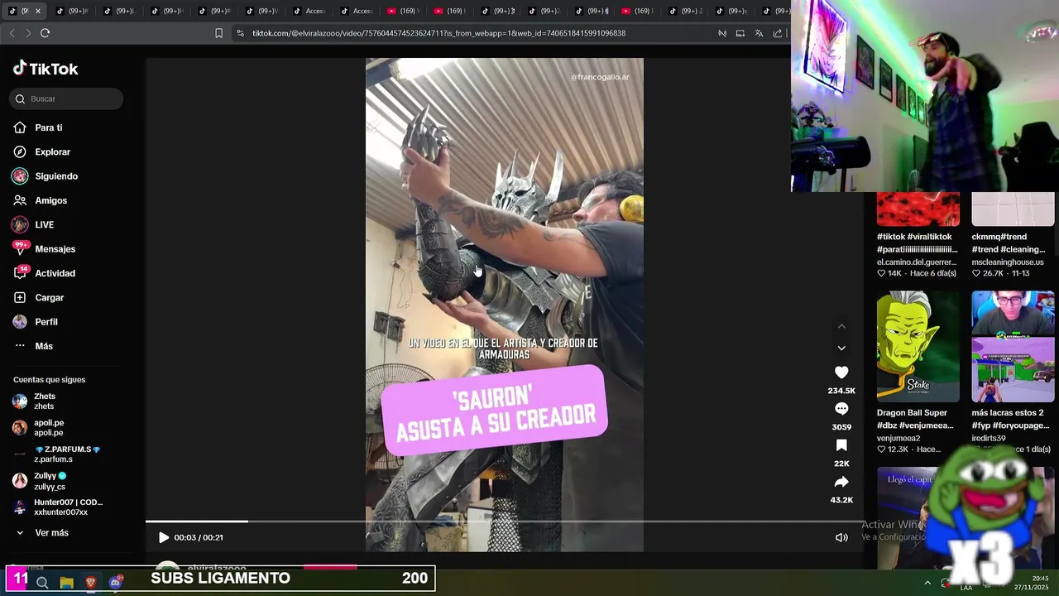Go to Siguiendo in sidebar

(x=56, y=176)
